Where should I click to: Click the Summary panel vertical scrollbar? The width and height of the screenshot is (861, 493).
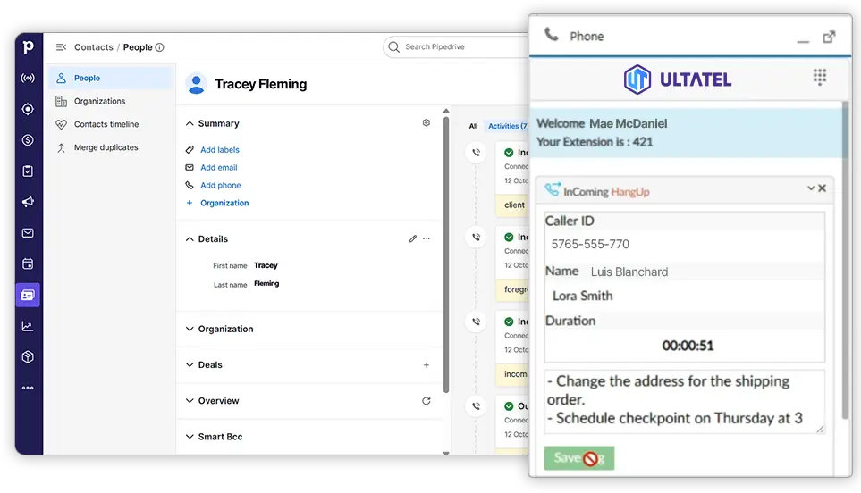click(x=445, y=250)
